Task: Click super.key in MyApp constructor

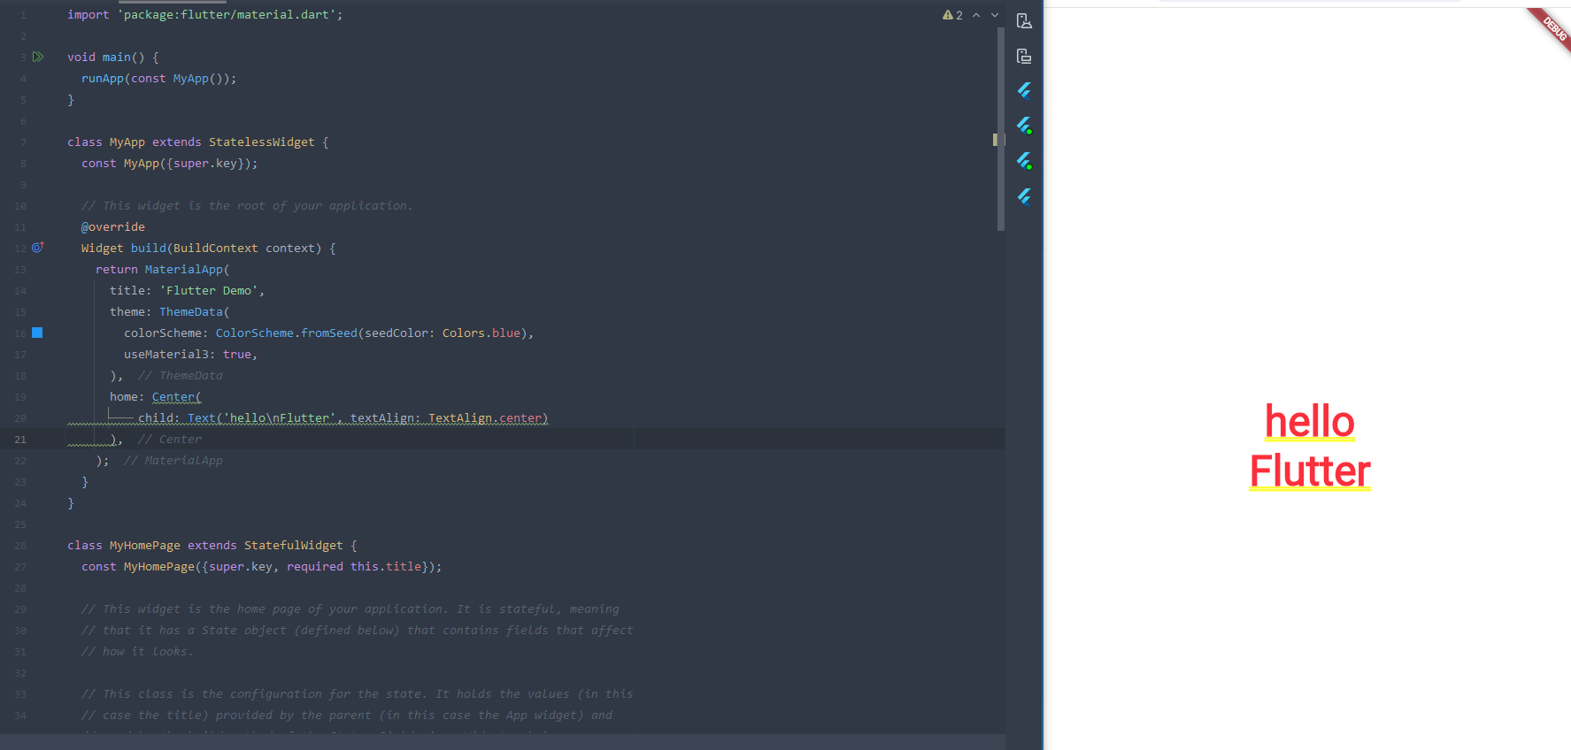Action: [x=204, y=164]
